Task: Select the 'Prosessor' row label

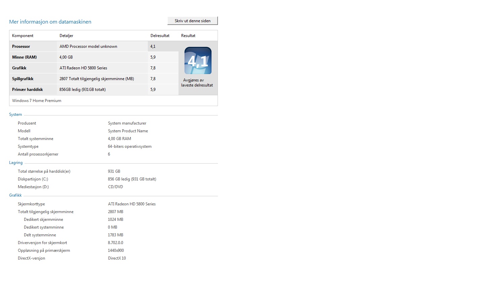Action: point(21,46)
